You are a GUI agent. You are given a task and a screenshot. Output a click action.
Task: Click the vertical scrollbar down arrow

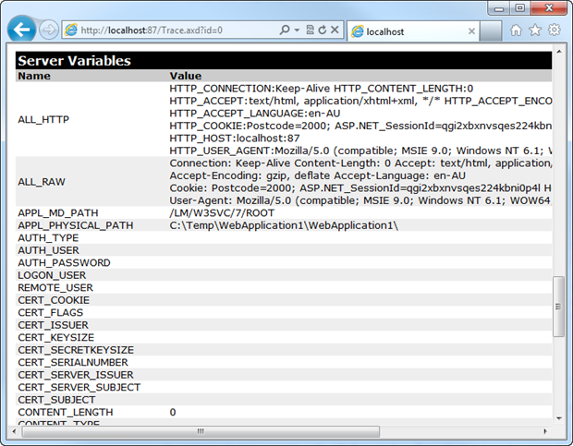[559, 418]
